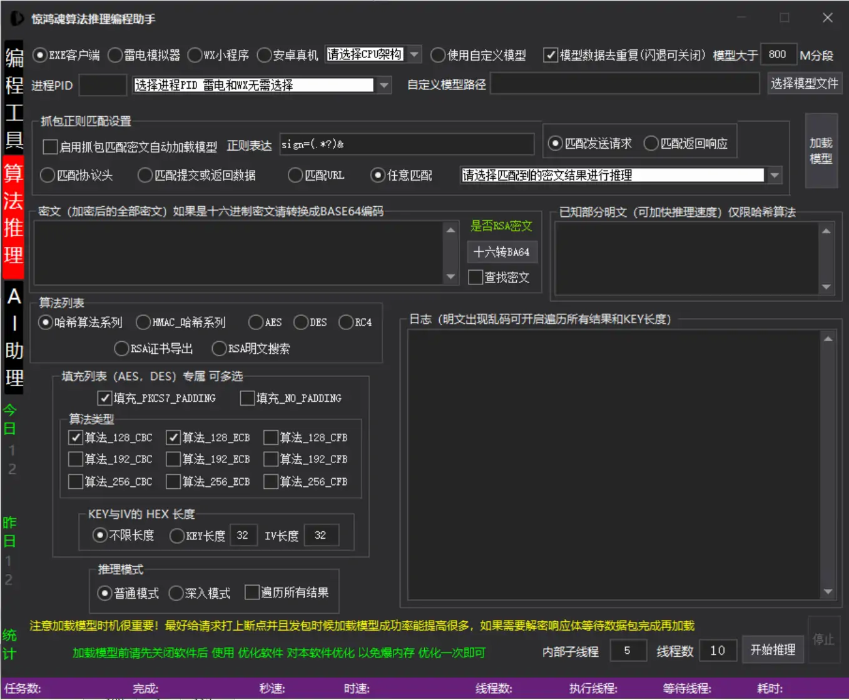Open the 昨日 statistics side item

9,532
